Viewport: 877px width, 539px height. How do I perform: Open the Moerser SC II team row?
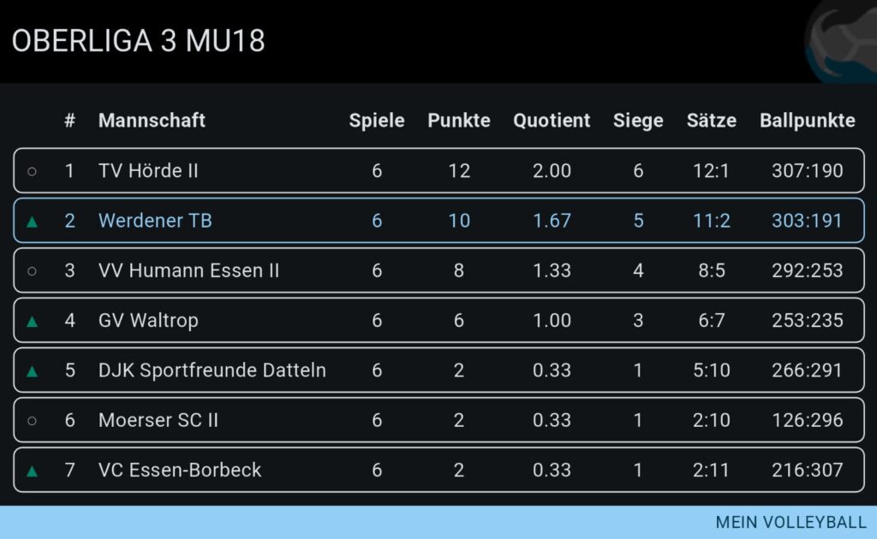click(438, 421)
